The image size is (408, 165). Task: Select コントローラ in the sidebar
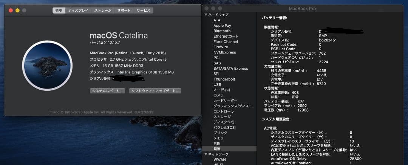(224, 111)
